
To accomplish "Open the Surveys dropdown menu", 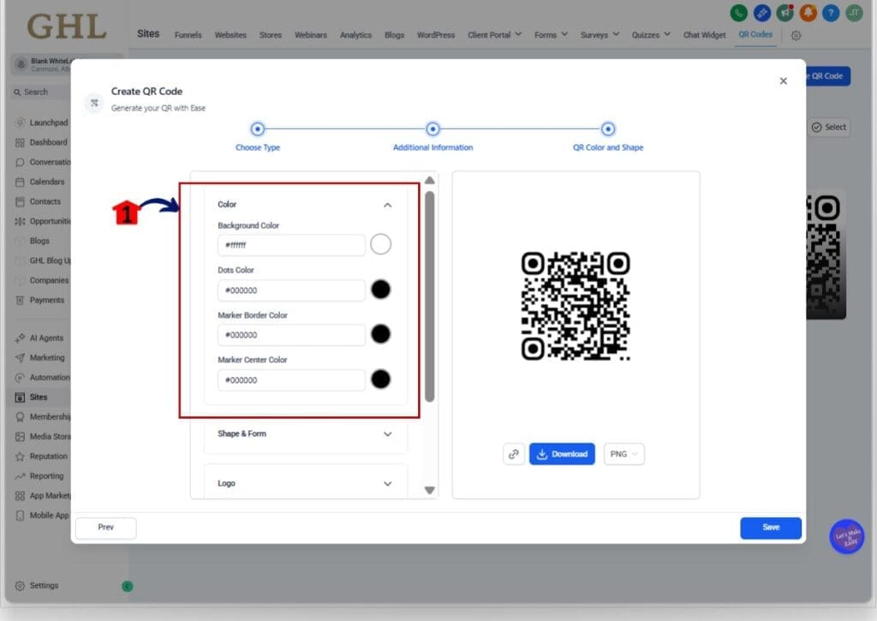I will (x=600, y=34).
